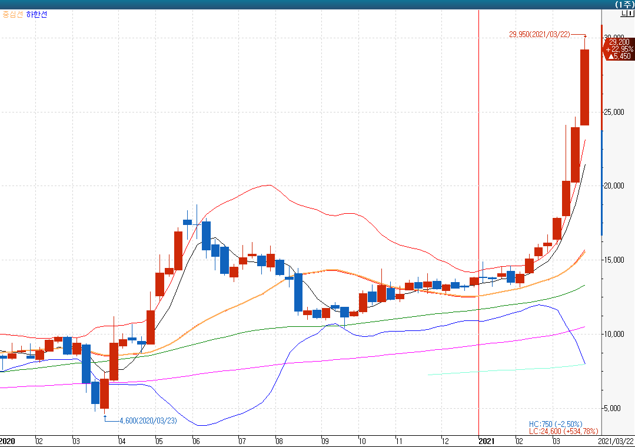Click the (1주) period label in title bar

(x=623, y=4)
